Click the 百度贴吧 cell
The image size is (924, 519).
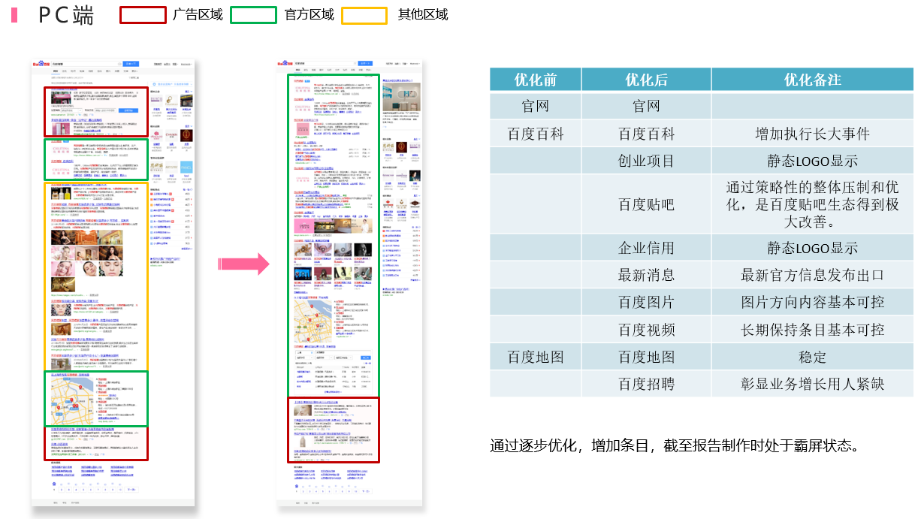[647, 204]
